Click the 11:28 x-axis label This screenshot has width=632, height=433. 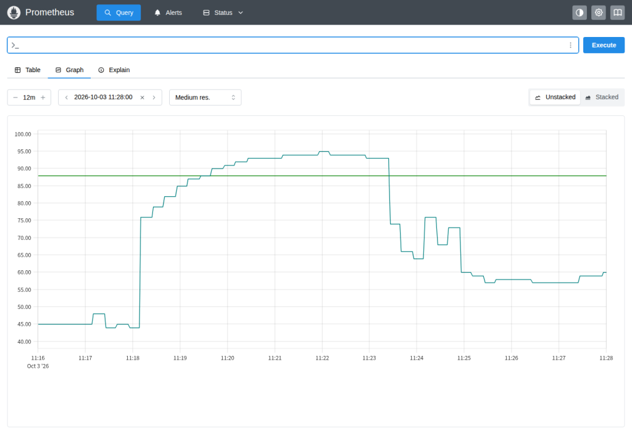click(x=606, y=358)
